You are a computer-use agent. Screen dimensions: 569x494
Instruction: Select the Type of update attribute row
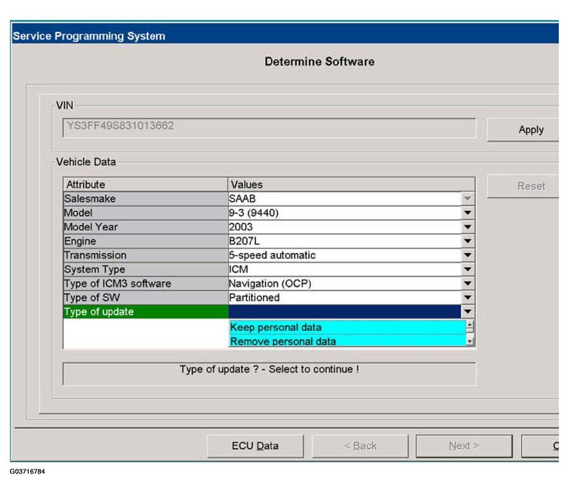[145, 312]
